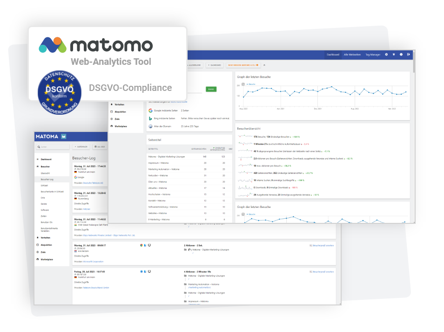Click the green Rang button

click(211, 89)
